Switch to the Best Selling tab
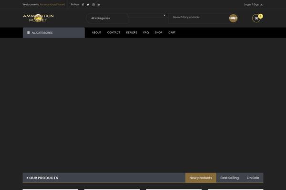 229,178
